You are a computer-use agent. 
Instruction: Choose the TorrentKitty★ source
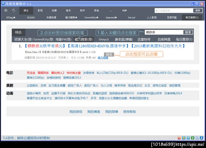pos(91,18)
